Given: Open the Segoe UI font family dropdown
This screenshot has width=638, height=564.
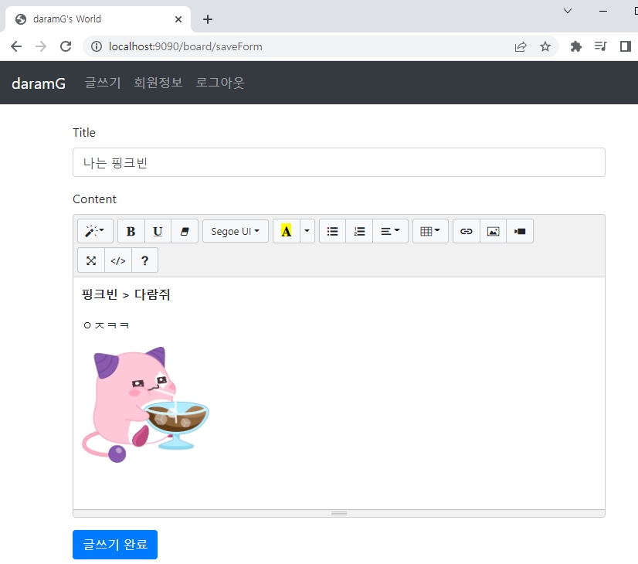Looking at the screenshot, I should (x=235, y=231).
